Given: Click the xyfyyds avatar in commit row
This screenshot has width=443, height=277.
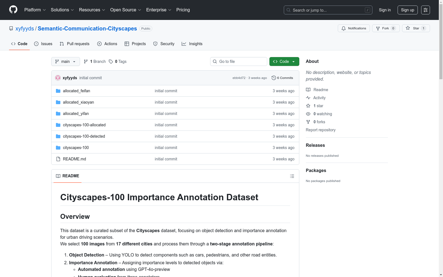Looking at the screenshot, I should [x=58, y=78].
